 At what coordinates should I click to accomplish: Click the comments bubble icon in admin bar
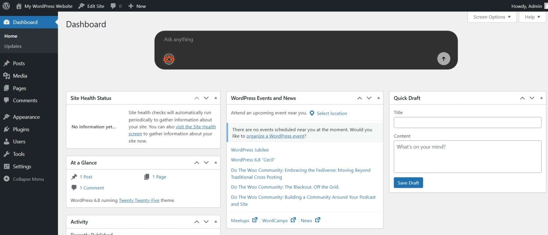click(x=113, y=6)
